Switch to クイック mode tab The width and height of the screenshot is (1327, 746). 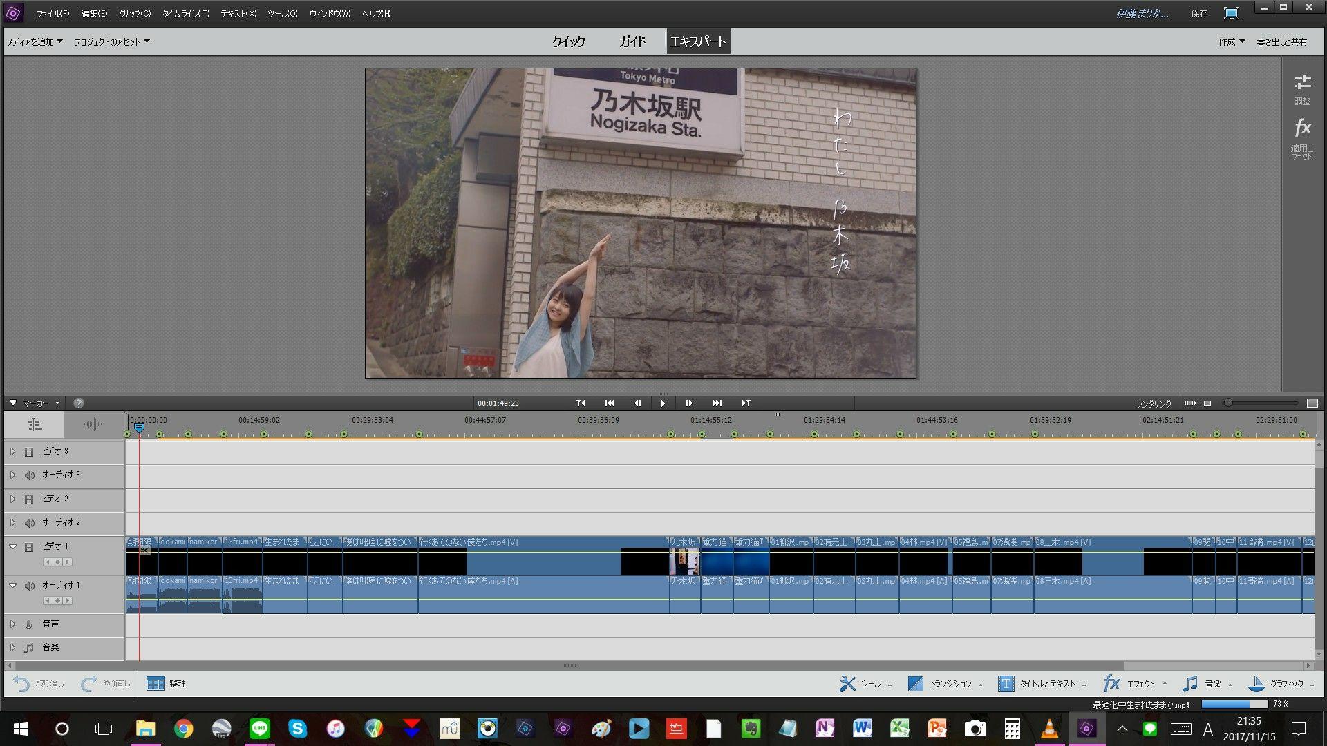(x=569, y=41)
